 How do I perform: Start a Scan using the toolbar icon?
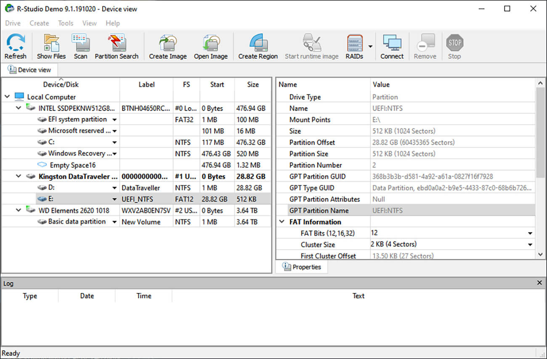coord(80,46)
